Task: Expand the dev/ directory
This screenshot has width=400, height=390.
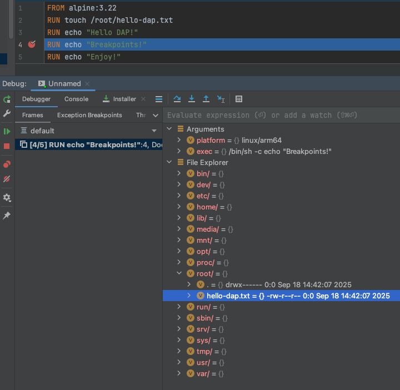Action: coord(179,184)
